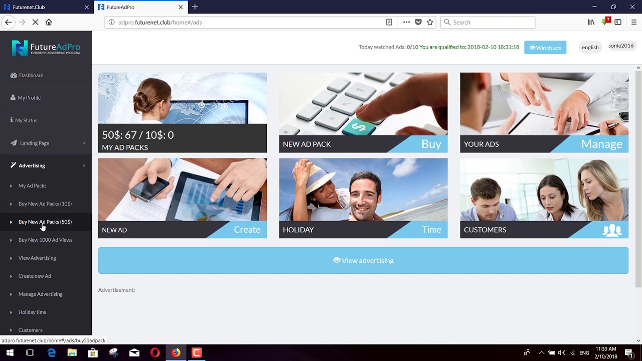The image size is (642, 361).
Task: Select Buy New Ad Packs (50$)
Action: pos(45,222)
